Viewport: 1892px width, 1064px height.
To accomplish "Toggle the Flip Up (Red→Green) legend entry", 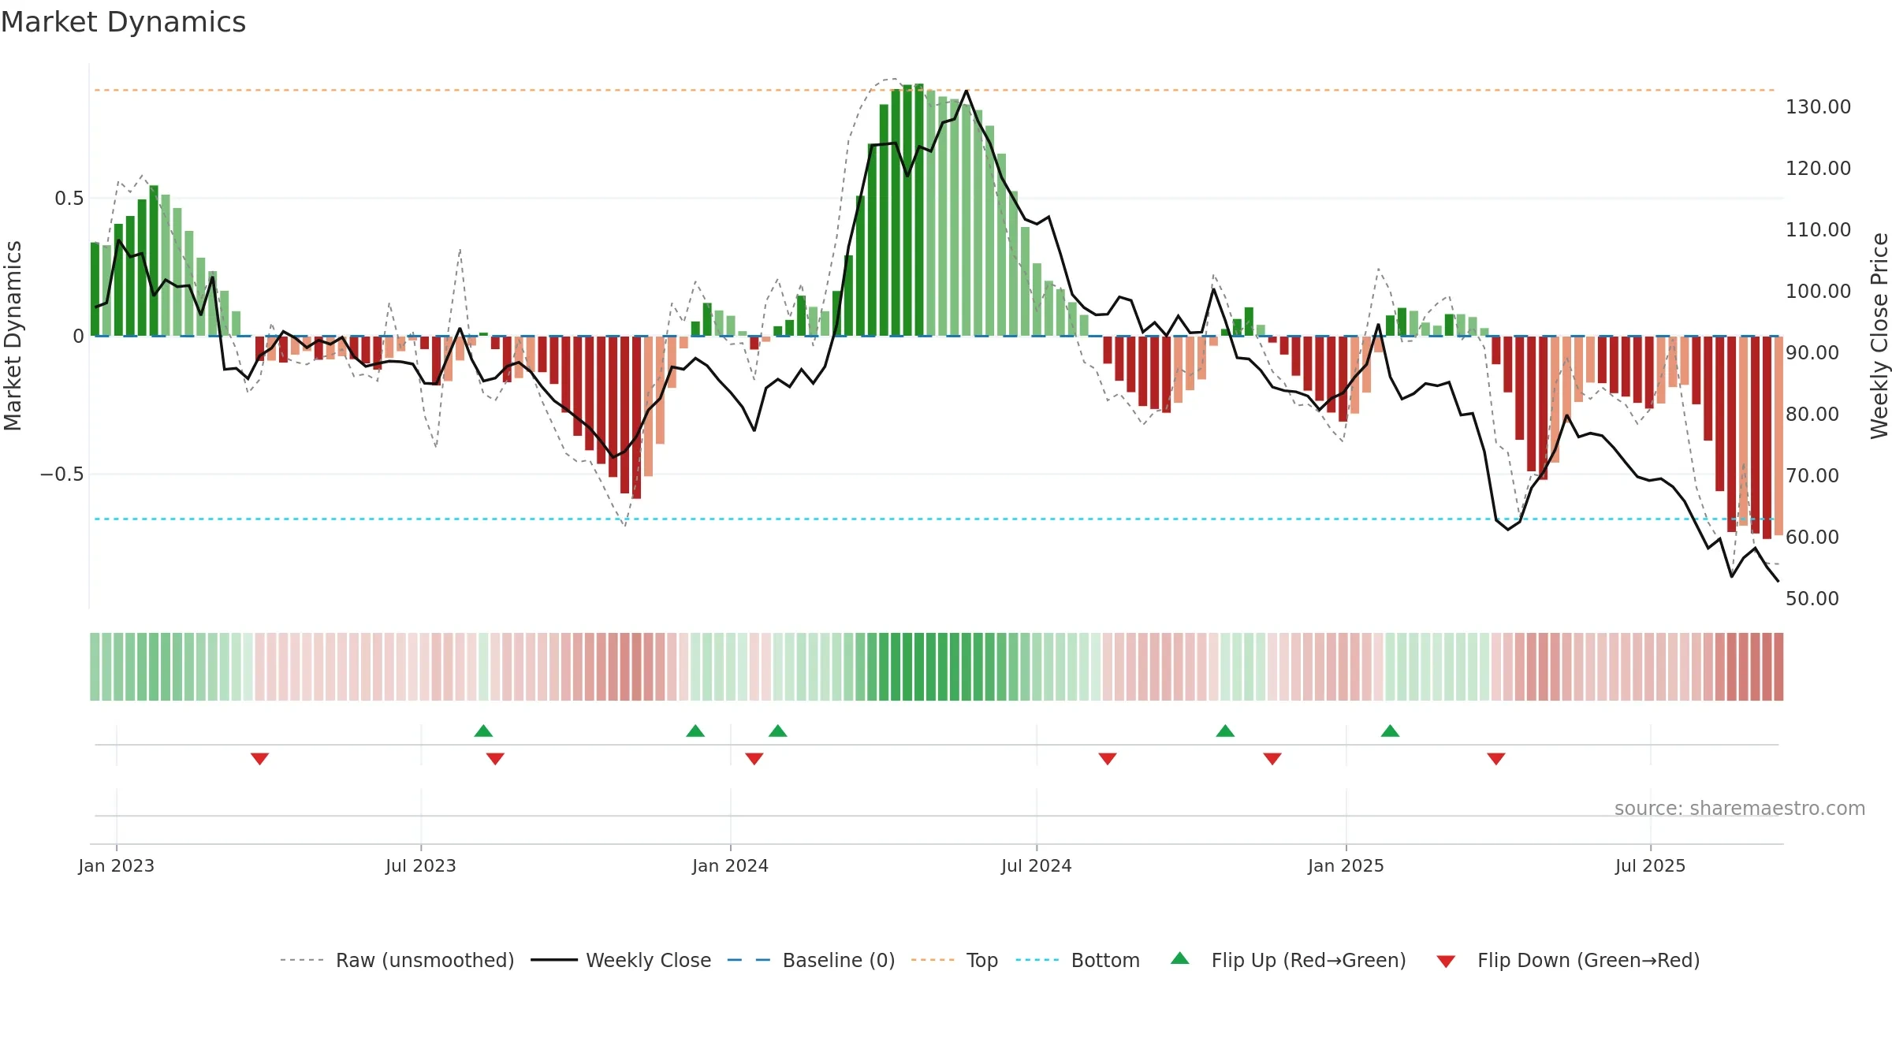I will (1288, 960).
